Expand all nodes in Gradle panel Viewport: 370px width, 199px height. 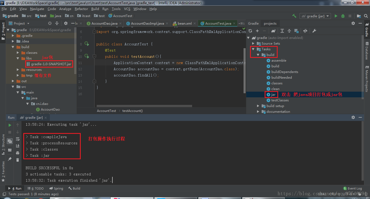point(282,31)
